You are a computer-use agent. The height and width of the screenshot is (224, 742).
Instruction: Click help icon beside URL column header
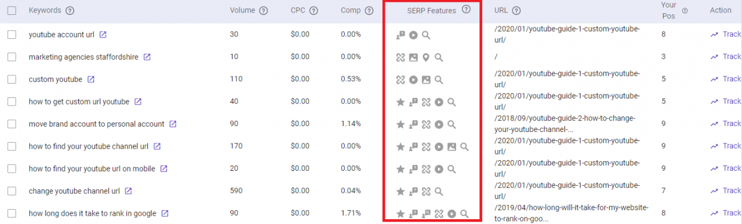[x=516, y=11]
